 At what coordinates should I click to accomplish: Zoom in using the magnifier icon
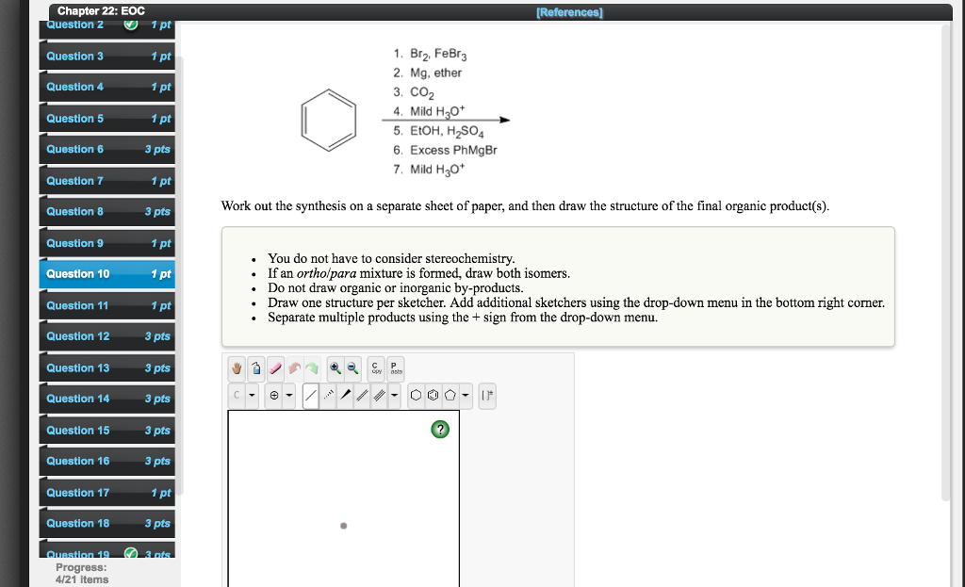(x=335, y=367)
